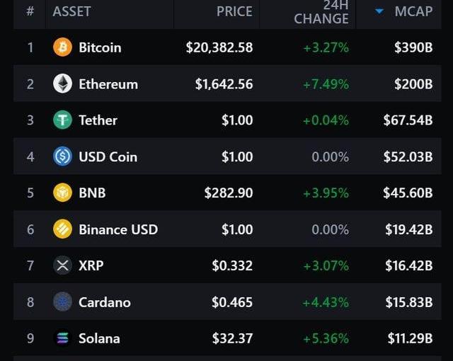
Task: Click the yellow BNB logo icon
Action: (62, 193)
